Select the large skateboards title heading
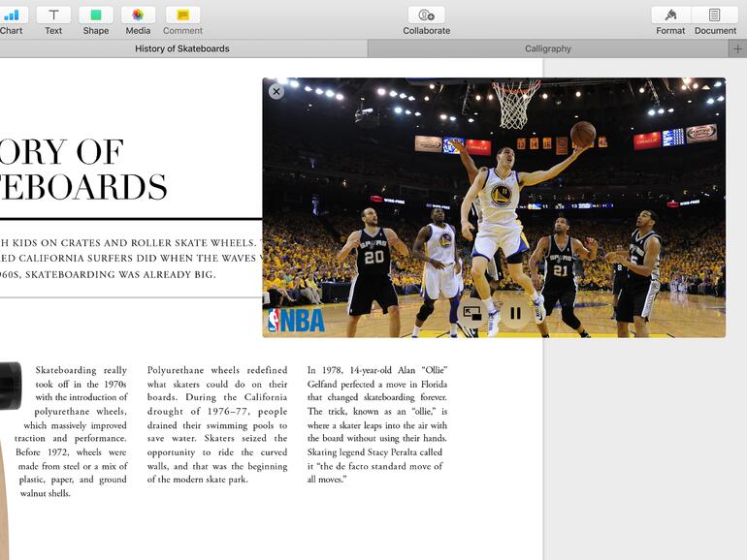The width and height of the screenshot is (747, 560). point(82,170)
